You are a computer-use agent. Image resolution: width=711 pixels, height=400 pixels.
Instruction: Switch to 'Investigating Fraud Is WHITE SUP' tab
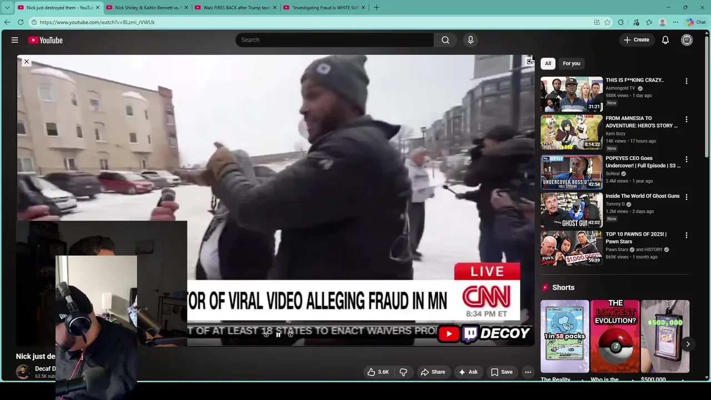pos(324,8)
